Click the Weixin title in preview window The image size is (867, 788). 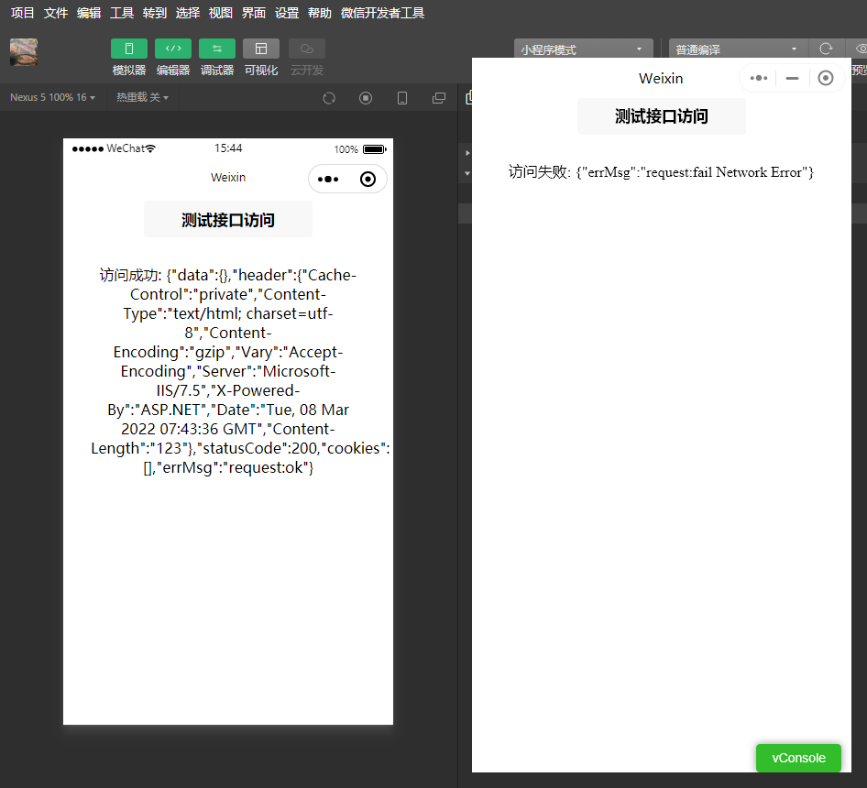tap(661, 79)
